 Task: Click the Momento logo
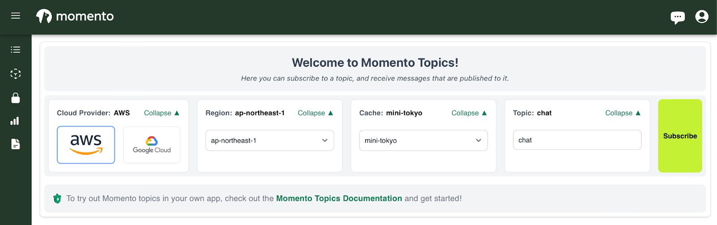75,17
